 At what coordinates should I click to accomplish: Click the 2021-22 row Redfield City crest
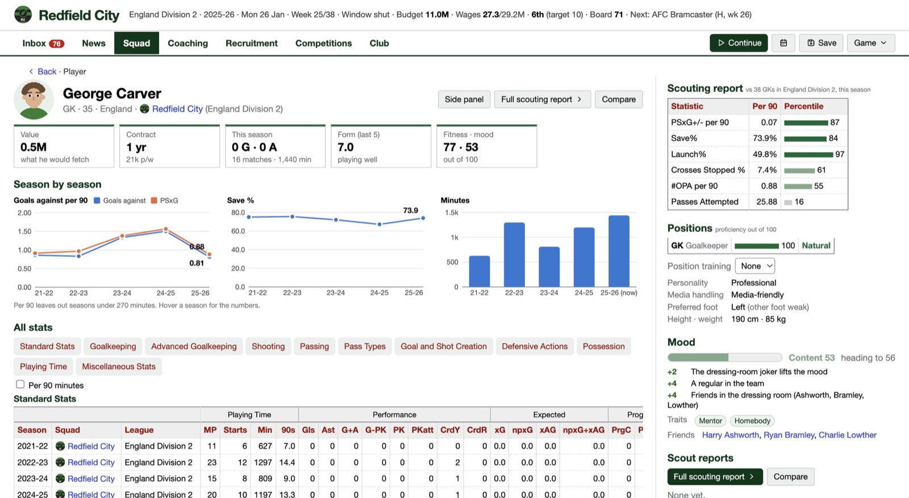tap(60, 446)
